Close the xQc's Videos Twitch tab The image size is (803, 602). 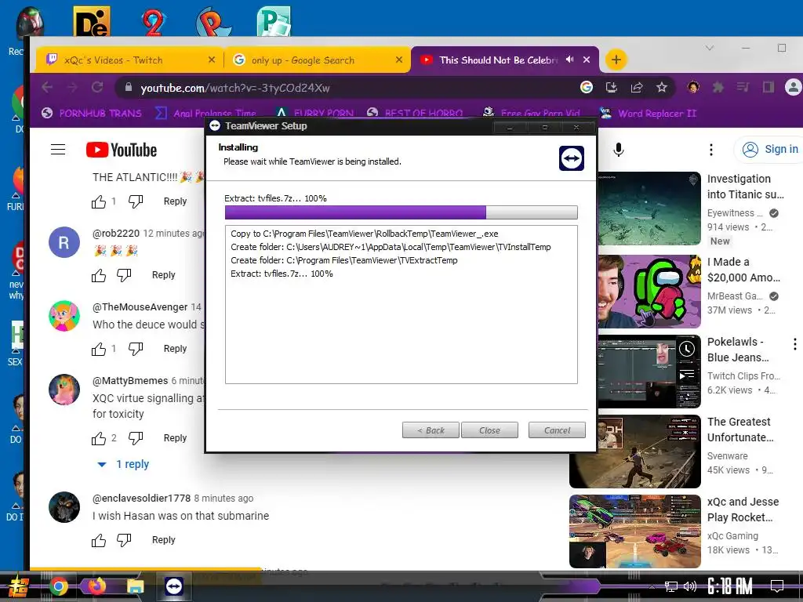[212, 60]
